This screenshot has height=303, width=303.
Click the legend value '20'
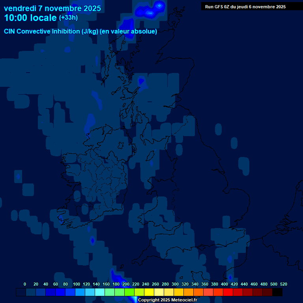coord(36,284)
